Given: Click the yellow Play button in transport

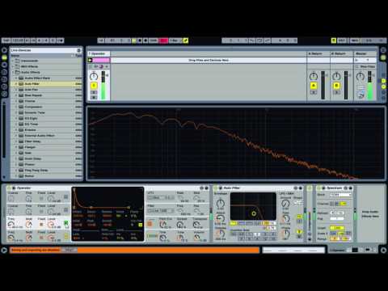Looking at the screenshot, I should [x=134, y=40].
